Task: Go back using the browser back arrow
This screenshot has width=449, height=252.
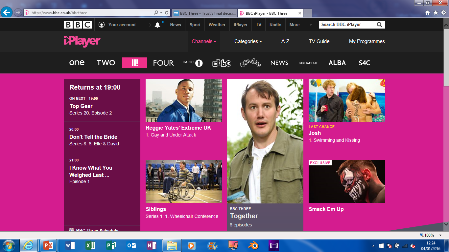Action: (7, 13)
